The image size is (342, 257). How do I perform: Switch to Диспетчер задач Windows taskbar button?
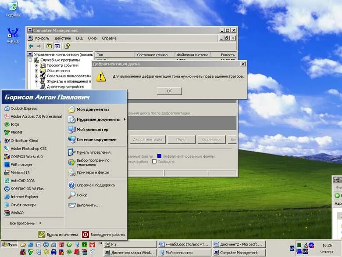[130, 253]
